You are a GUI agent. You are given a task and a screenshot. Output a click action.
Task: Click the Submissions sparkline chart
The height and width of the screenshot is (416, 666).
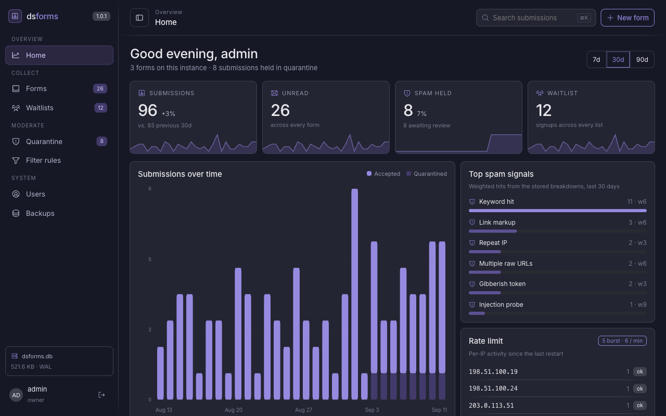pos(193,144)
